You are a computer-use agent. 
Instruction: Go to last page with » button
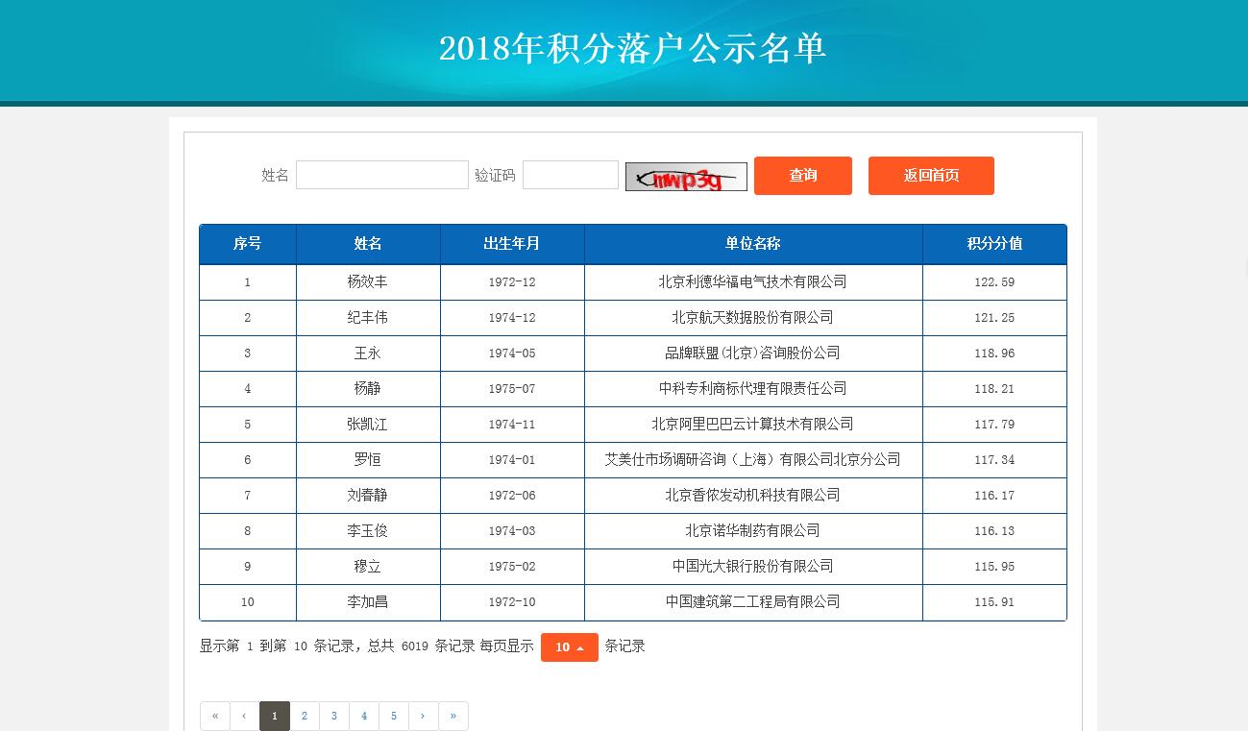tap(453, 716)
